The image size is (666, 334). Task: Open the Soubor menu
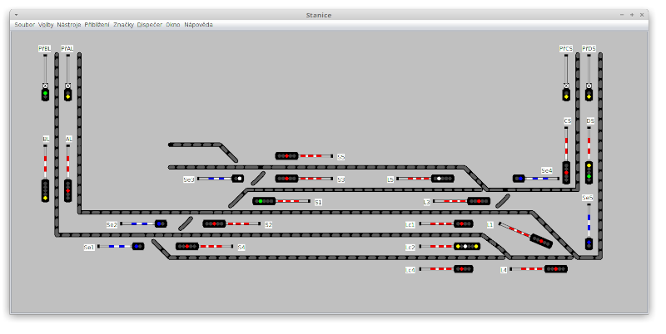click(24, 25)
